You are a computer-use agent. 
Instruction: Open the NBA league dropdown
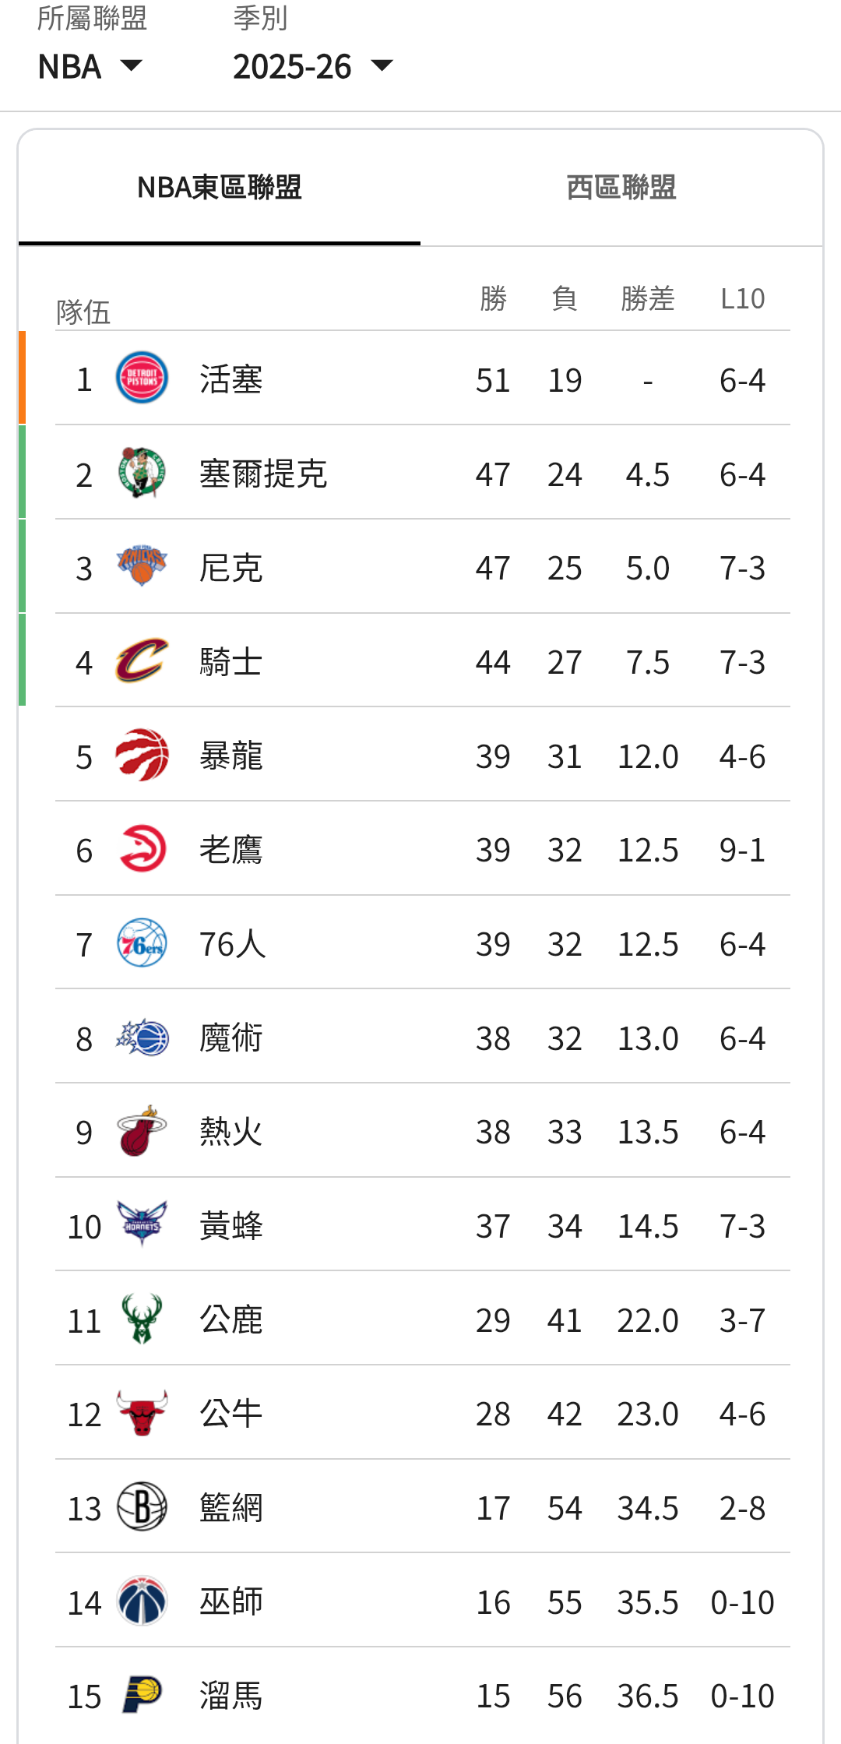pyautogui.click(x=90, y=67)
